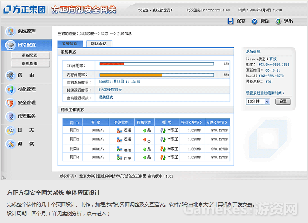
Task: Switch to the 系统信息 tab
Action: tap(70, 44)
